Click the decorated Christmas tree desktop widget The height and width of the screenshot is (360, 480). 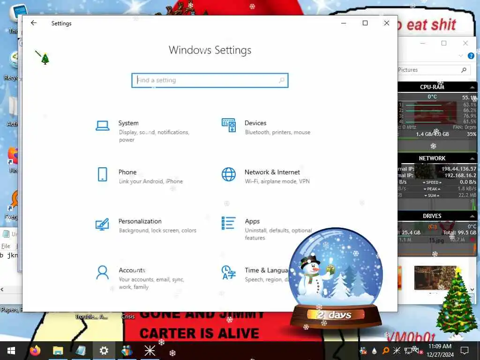(x=457, y=303)
